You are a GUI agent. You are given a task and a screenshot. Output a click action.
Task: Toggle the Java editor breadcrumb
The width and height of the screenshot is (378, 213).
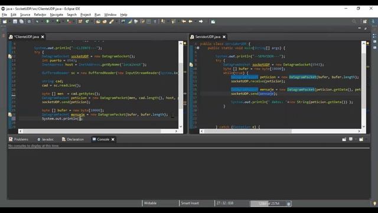(123, 21)
